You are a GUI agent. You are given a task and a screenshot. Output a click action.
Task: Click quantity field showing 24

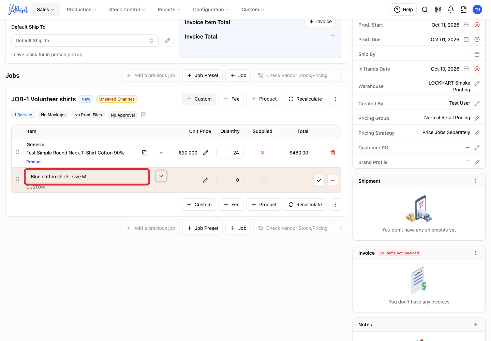pyautogui.click(x=230, y=153)
